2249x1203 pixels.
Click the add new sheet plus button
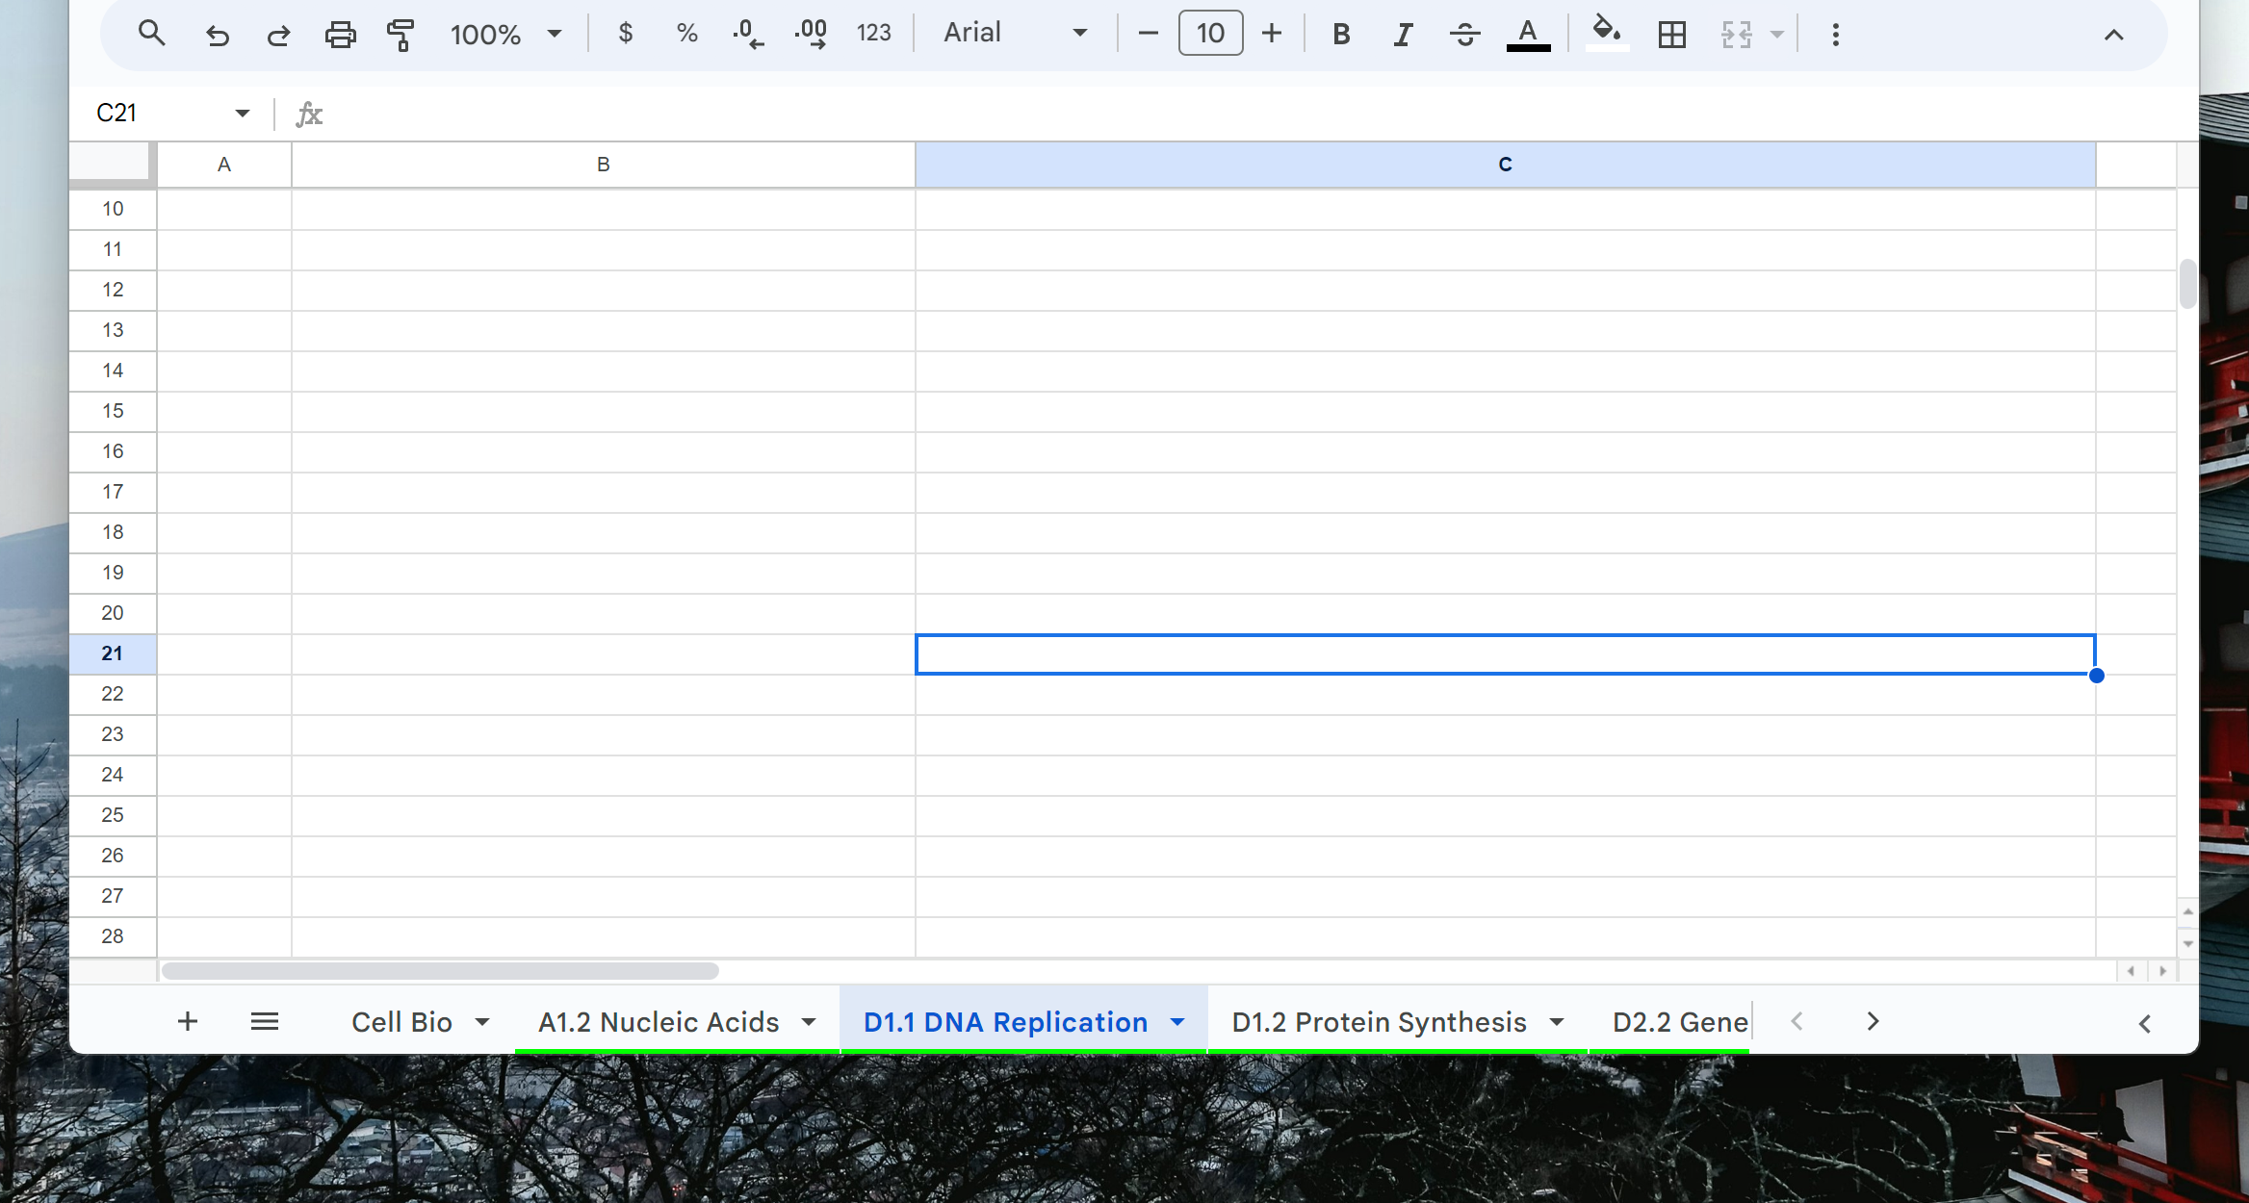(x=188, y=1021)
